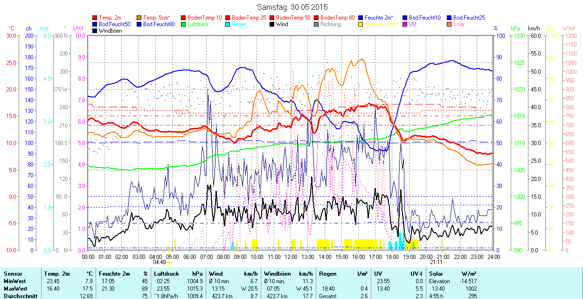Click the MinWert row label

[x=15, y=281]
